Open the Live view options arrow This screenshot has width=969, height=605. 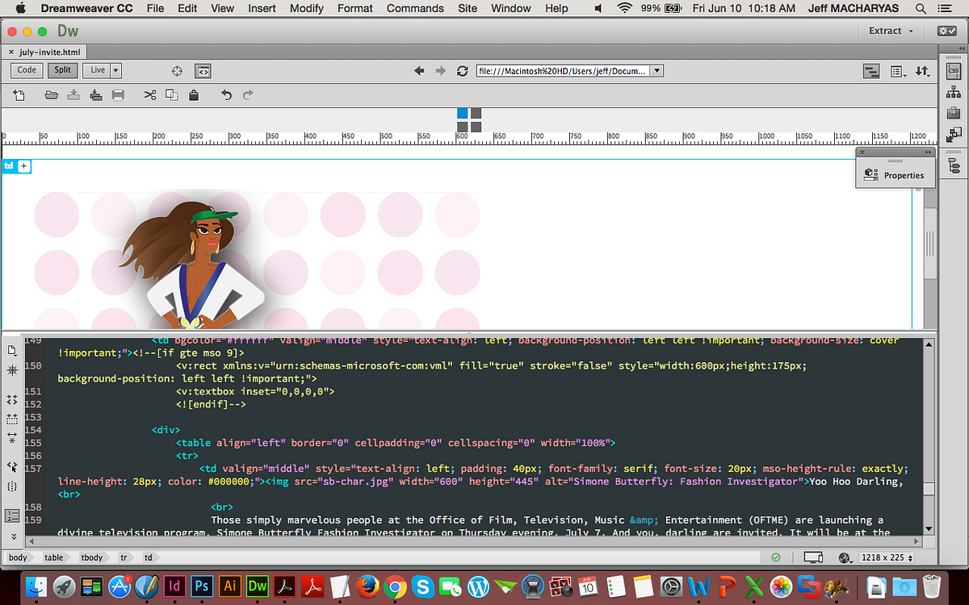pyautogui.click(x=116, y=70)
